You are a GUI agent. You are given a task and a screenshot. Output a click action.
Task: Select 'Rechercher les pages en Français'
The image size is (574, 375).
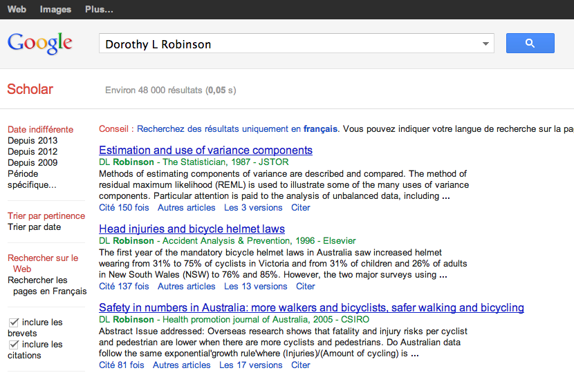tap(47, 285)
